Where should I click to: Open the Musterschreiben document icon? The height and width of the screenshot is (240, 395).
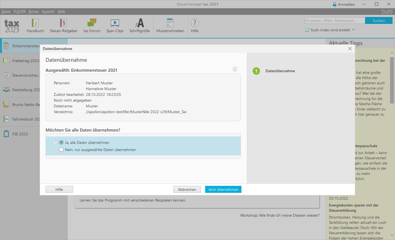tap(170, 23)
